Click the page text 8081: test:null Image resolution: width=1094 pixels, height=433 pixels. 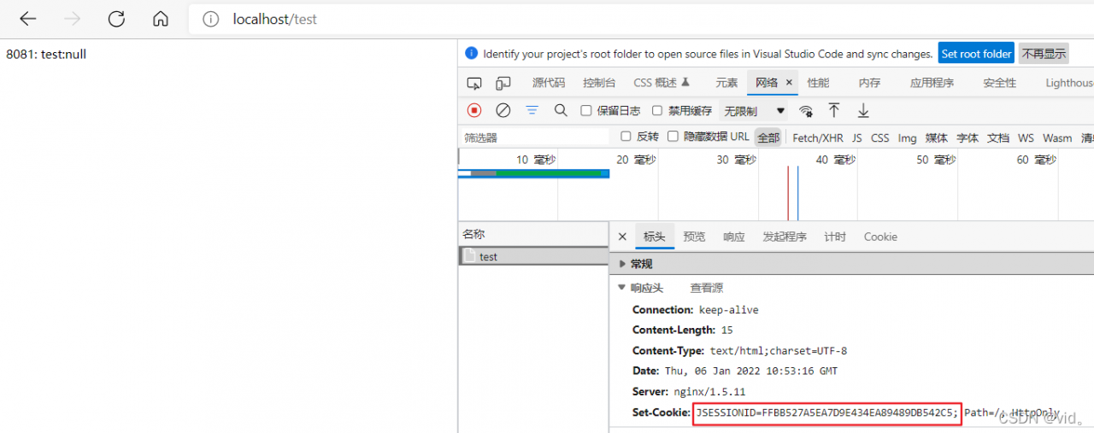[x=46, y=54]
